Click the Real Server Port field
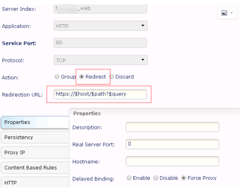Screen dimensions: 242x189 coord(172,144)
